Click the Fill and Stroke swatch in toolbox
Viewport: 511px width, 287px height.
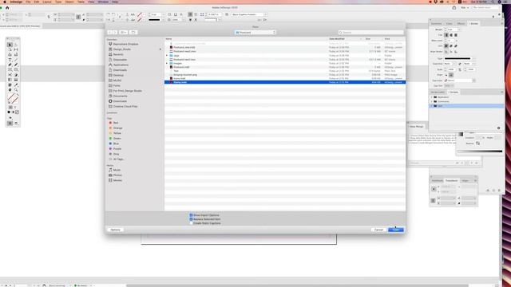point(13,98)
